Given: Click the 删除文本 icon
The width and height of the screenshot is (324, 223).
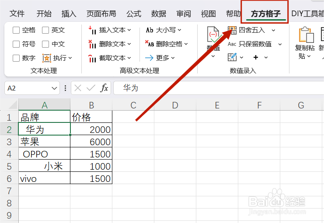Looking at the screenshot, I should click(92, 44).
